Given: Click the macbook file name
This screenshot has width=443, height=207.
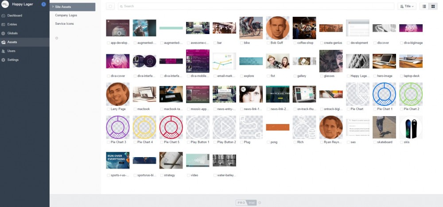Looking at the screenshot, I should click(x=144, y=109).
